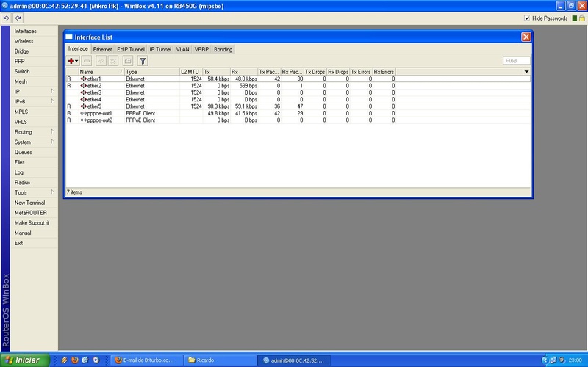Click the Firefox quick launch icon
588x367 pixels.
(x=75, y=360)
